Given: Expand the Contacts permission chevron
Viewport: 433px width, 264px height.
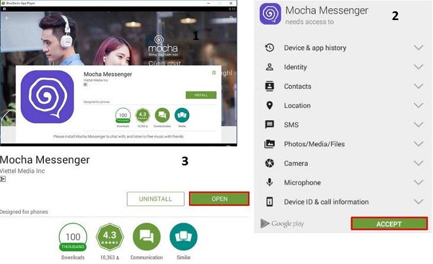Looking at the screenshot, I should [x=419, y=86].
